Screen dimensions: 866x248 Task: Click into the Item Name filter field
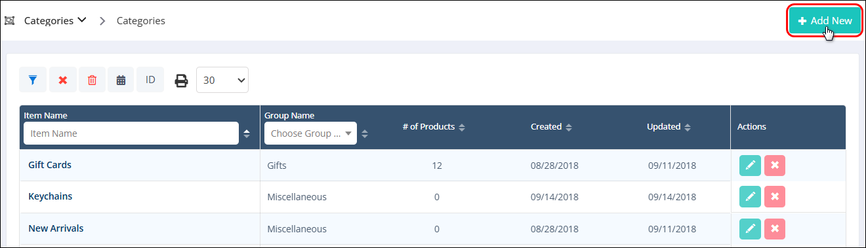point(131,133)
